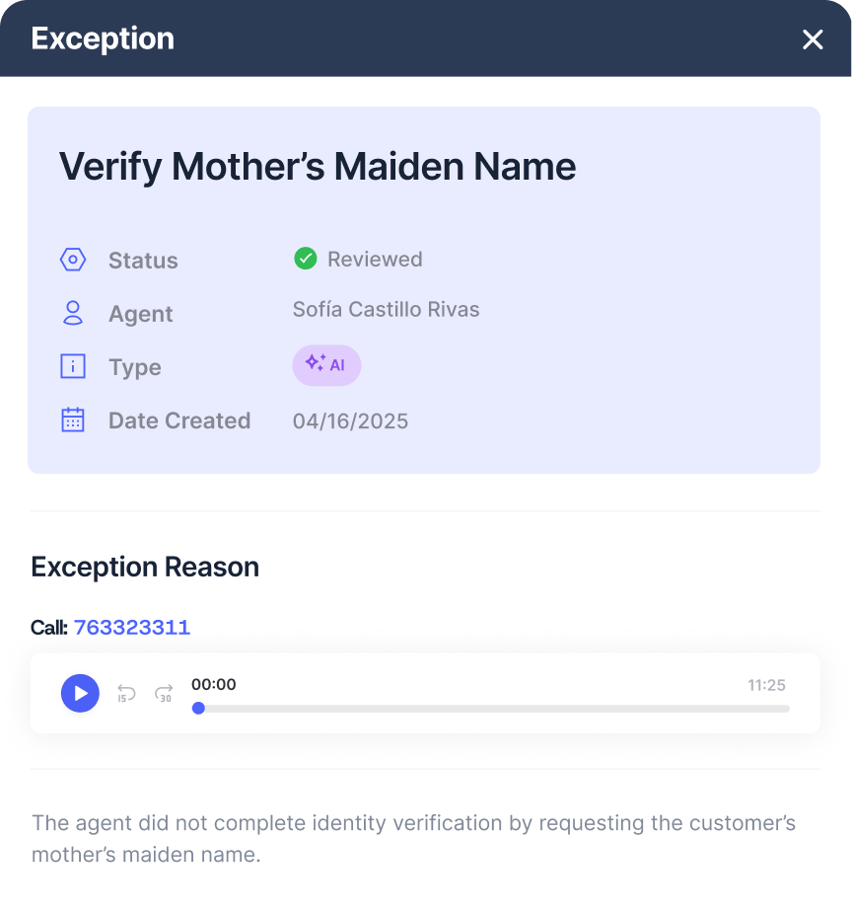The image size is (852, 914).
Task: Click the 00:00 elapsed time label
Action: (214, 684)
